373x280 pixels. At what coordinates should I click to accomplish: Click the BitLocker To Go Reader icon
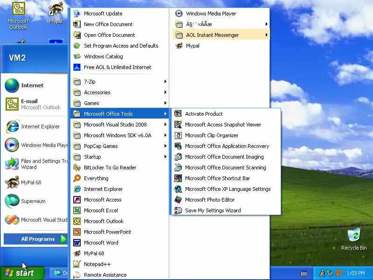click(77, 168)
